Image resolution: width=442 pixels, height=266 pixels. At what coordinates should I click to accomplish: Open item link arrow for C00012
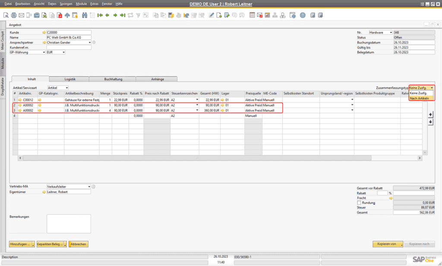[x=20, y=100]
